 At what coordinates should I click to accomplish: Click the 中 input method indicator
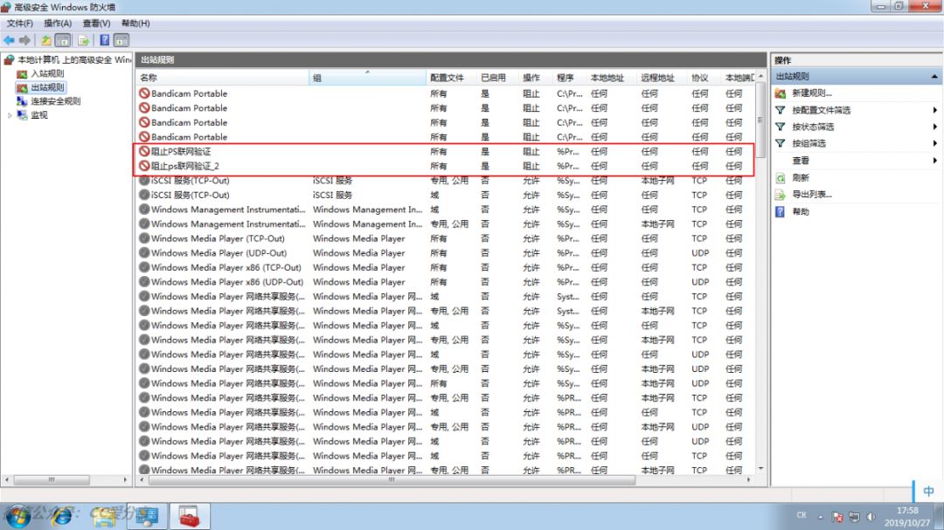928,491
